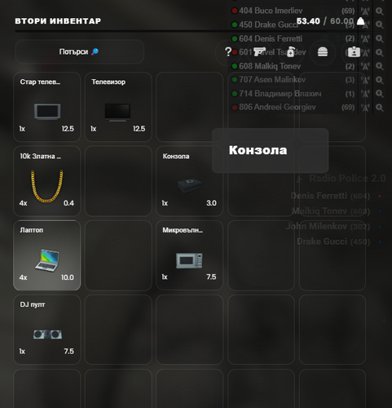This screenshot has height=408, width=392.
Task: Select the Микровълн... microwave item slot
Action: (189, 255)
